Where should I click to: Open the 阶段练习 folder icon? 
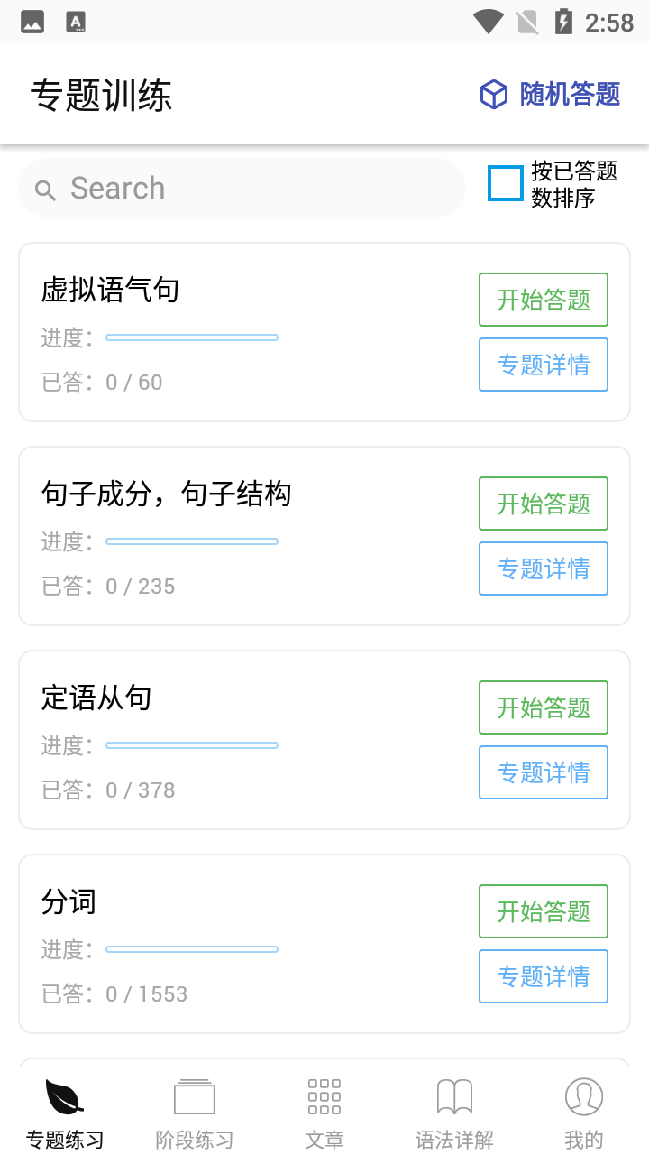[x=195, y=1097]
